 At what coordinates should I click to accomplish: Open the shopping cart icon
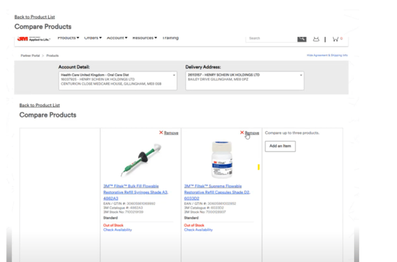point(335,39)
